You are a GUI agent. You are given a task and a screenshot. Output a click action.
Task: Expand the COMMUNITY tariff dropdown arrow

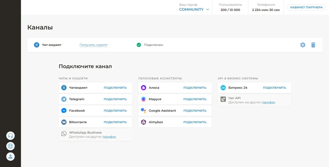coord(208,10)
